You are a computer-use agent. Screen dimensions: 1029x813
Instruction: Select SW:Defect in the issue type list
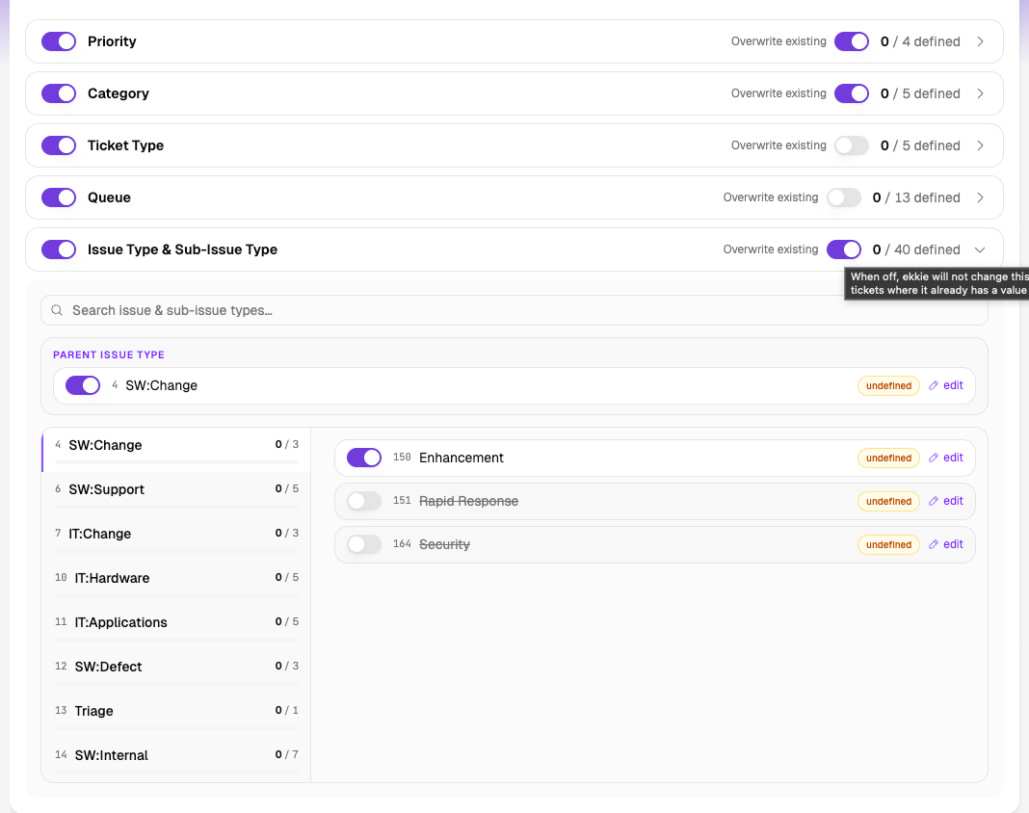tap(176, 670)
